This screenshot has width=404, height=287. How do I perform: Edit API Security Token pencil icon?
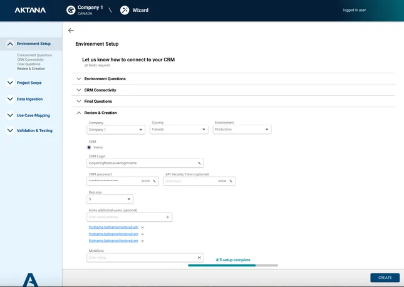(x=230, y=181)
